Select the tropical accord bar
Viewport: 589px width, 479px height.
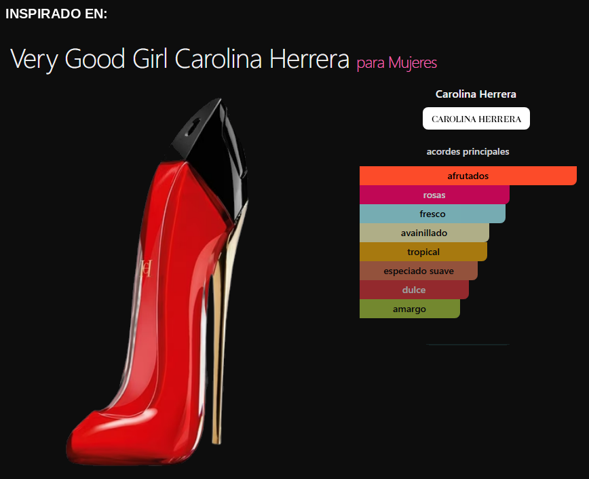click(423, 252)
